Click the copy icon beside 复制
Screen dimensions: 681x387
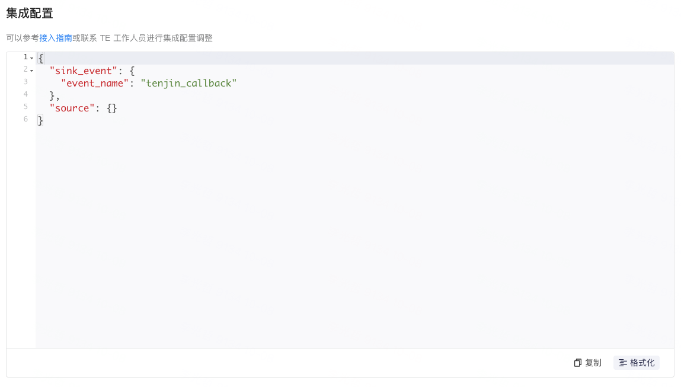click(578, 363)
